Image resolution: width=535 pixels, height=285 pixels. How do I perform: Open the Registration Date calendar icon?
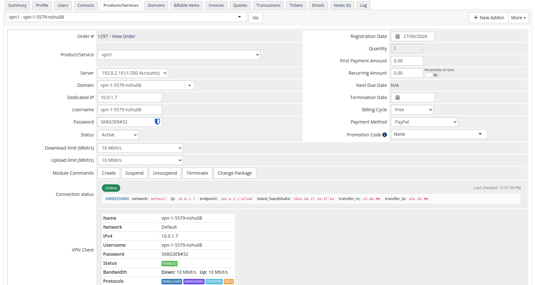tap(397, 36)
